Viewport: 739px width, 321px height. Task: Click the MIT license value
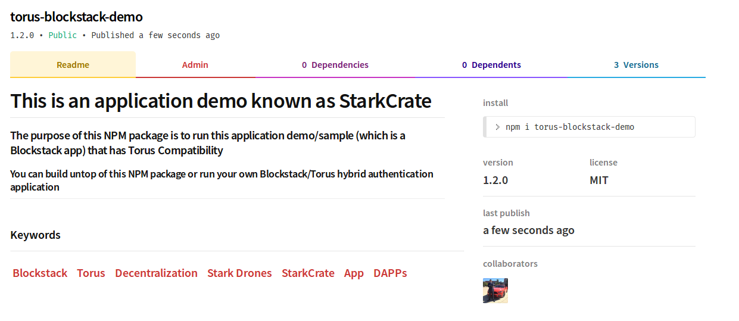pyautogui.click(x=598, y=180)
